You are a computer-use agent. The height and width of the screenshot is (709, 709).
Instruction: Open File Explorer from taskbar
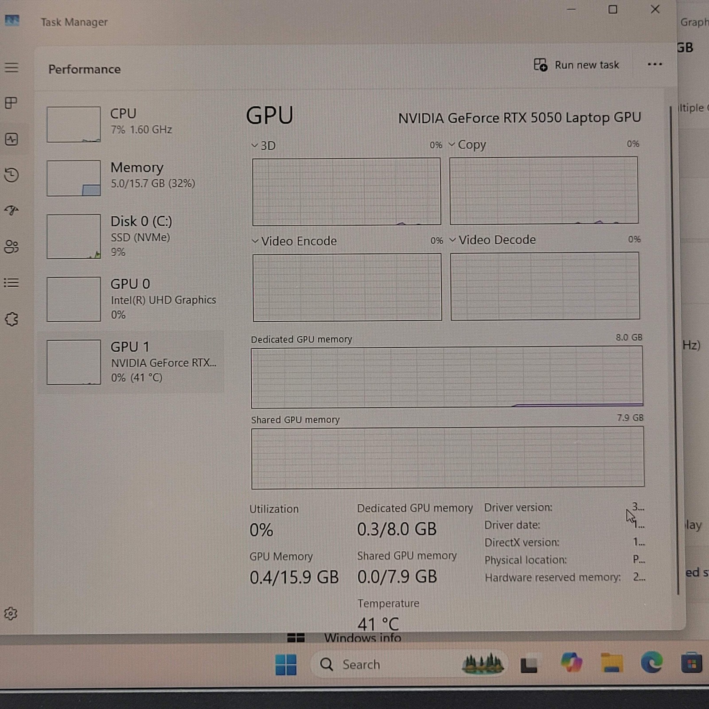[612, 663]
